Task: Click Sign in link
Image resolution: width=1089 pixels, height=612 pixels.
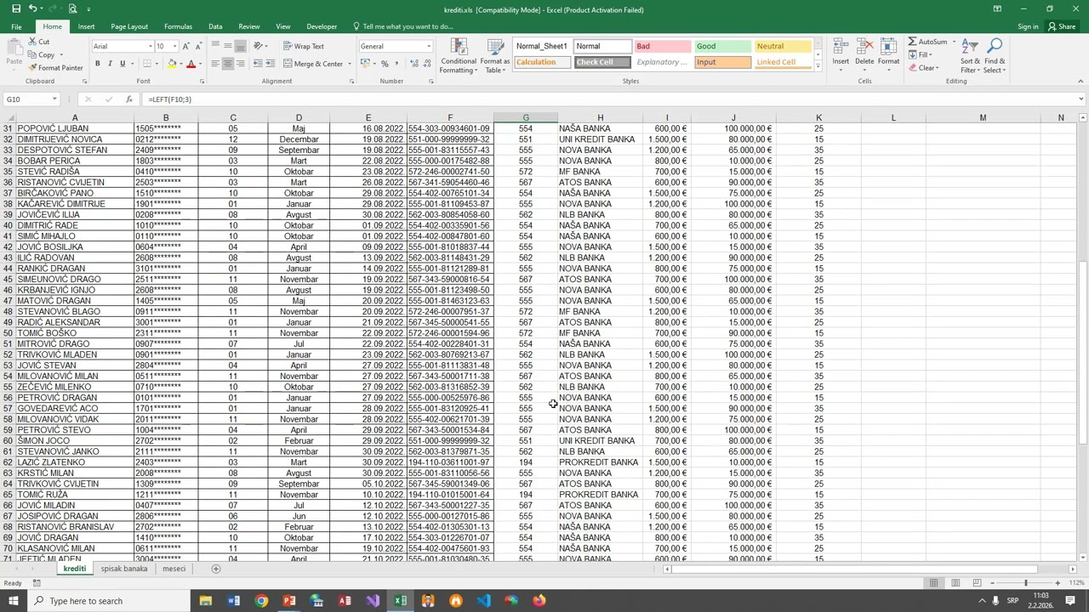Action: coord(1028,26)
